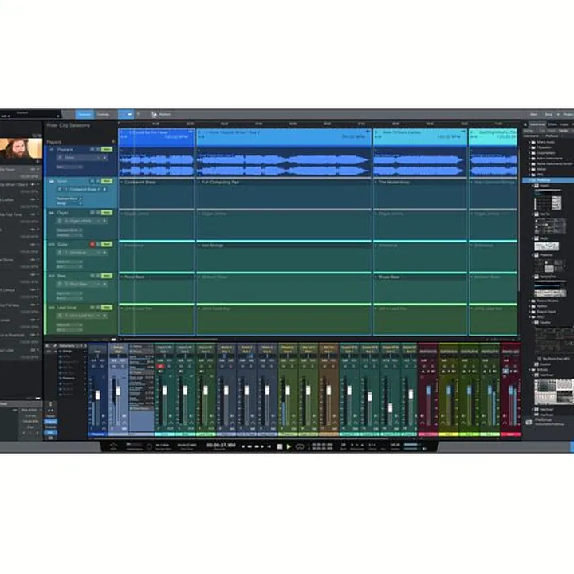Disable the red record toggle on Guitar player
574x574 pixels.
[x=92, y=244]
